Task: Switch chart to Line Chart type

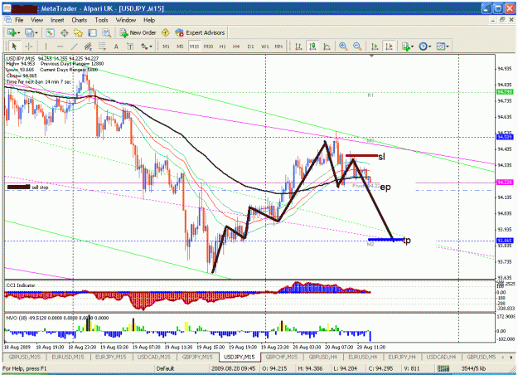Action: point(327,46)
